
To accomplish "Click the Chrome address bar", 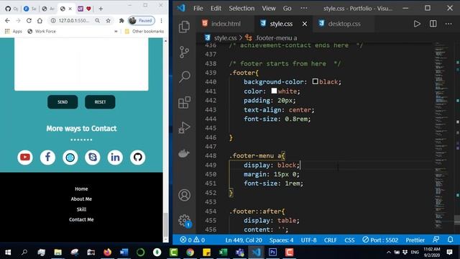I will pos(75,21).
